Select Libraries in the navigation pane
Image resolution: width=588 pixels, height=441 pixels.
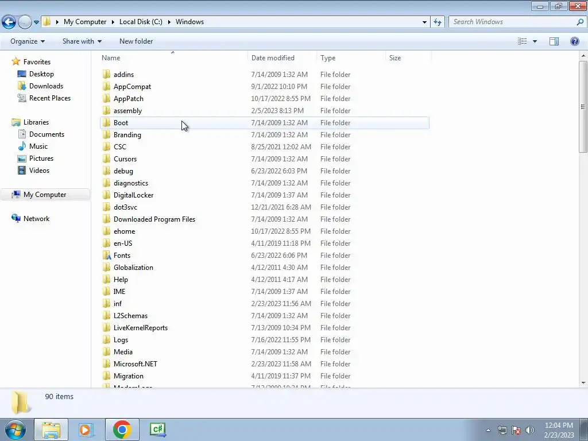pos(36,122)
